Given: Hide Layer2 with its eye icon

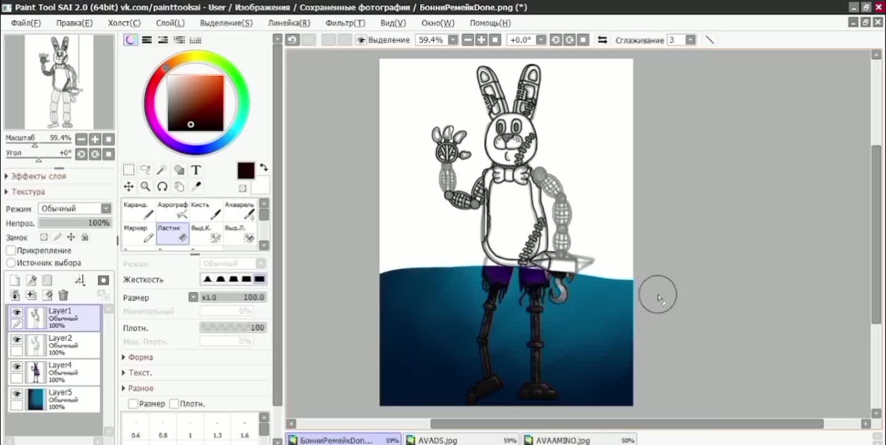Looking at the screenshot, I should (x=17, y=340).
